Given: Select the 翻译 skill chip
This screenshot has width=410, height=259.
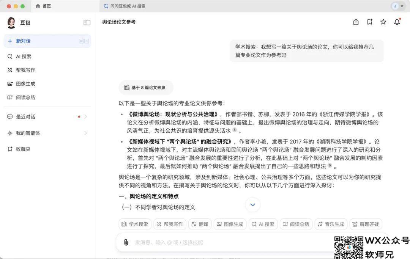Looking at the screenshot, I should (x=200, y=224).
